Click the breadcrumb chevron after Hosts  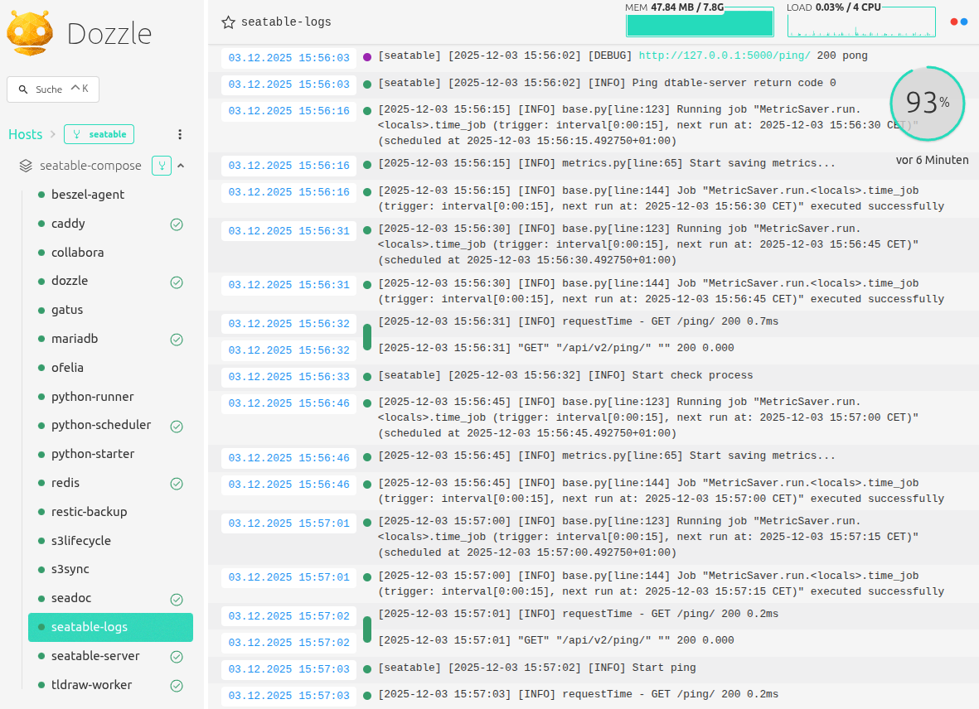tap(52, 133)
